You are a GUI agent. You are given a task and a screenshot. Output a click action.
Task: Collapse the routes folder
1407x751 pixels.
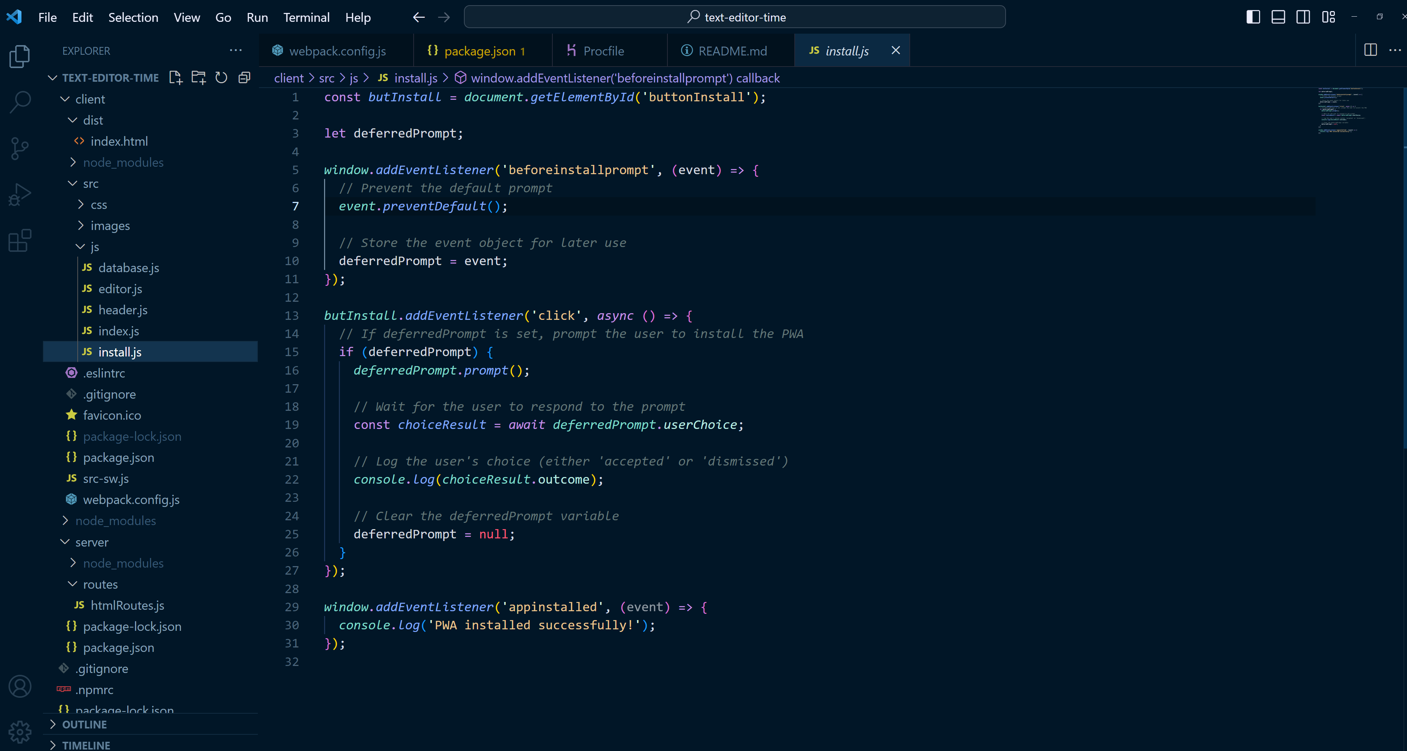click(x=150, y=584)
